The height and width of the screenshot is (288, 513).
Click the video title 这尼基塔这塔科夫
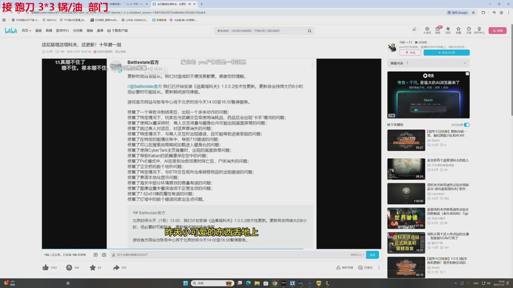81,45
